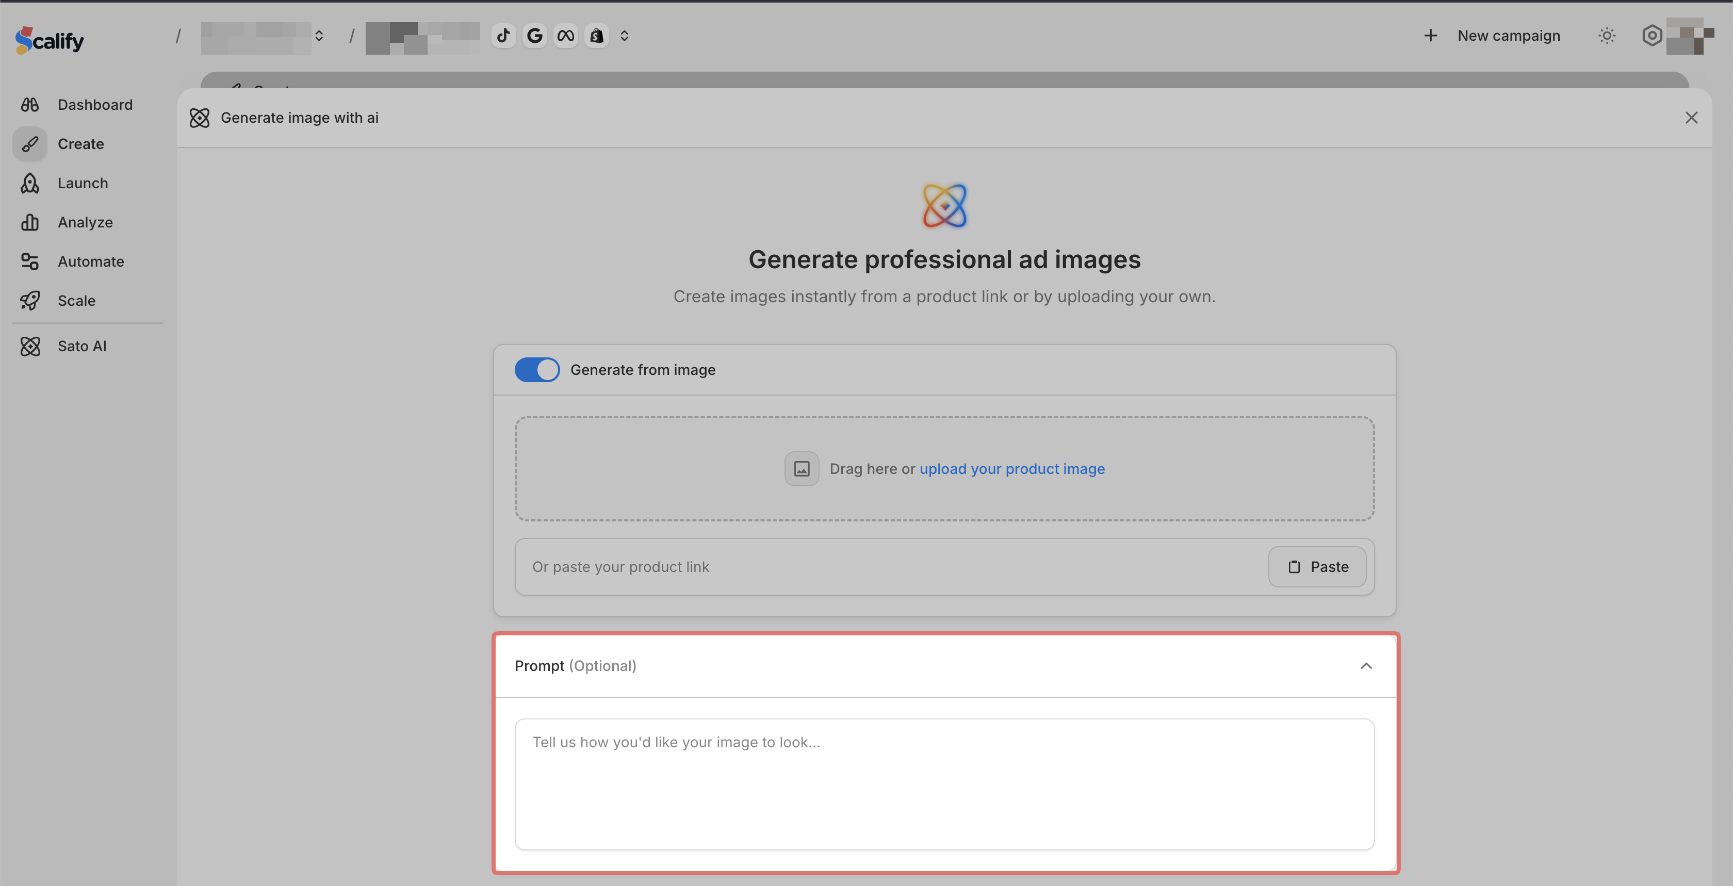Open the platform accounts selector arrows

coord(624,36)
